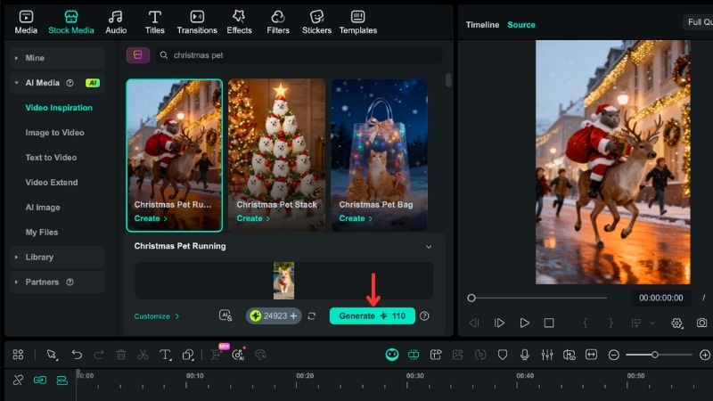Open the Stickers tab
The width and height of the screenshot is (713, 401).
316,22
